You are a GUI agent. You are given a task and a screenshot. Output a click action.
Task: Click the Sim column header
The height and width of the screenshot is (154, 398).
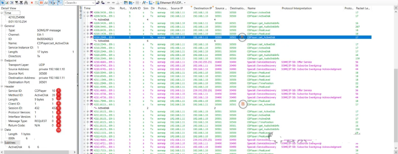tap(146, 8)
